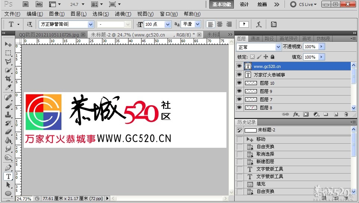Toggle visibility of 图层 8
This screenshot has height=203, width=359.
point(239,107)
